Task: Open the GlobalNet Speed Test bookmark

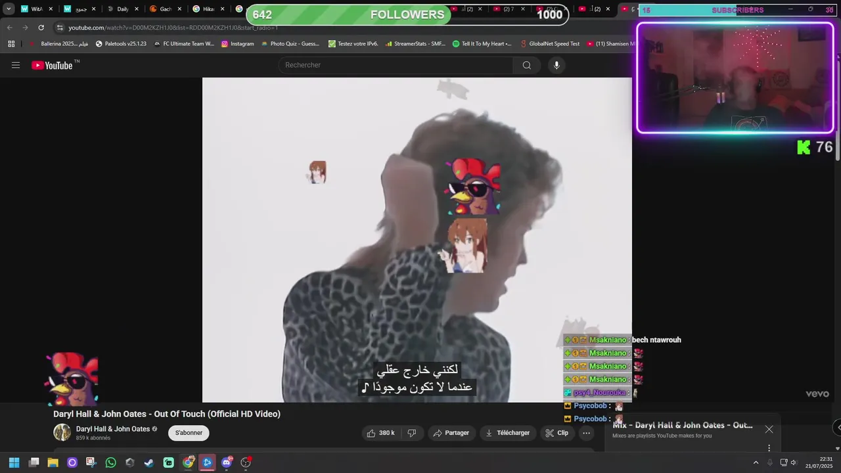Action: (x=549, y=44)
